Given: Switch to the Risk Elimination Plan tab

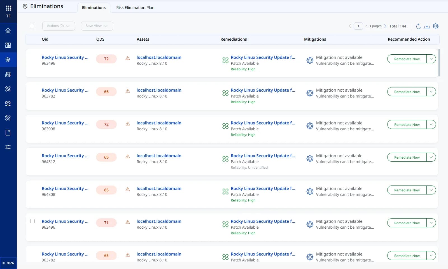Looking at the screenshot, I should pyautogui.click(x=135, y=8).
